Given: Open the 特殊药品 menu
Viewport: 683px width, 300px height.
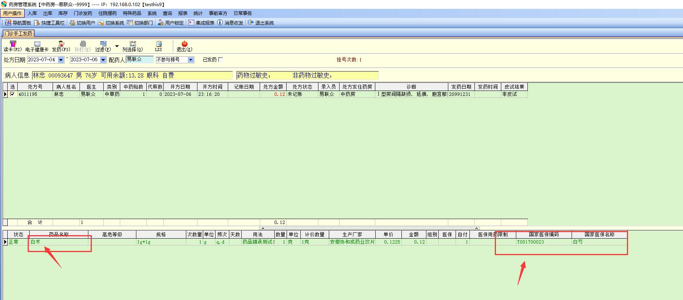Looking at the screenshot, I should pyautogui.click(x=132, y=13).
